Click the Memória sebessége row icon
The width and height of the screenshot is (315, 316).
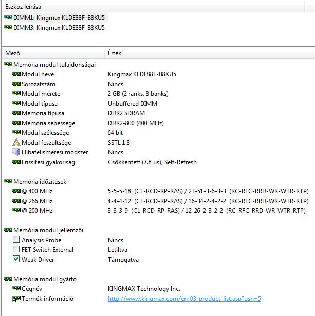(x=16, y=123)
